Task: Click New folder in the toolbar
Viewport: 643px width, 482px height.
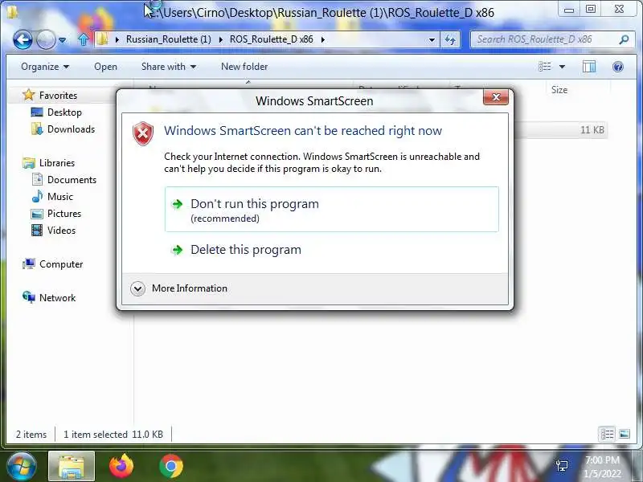Action: point(244,67)
